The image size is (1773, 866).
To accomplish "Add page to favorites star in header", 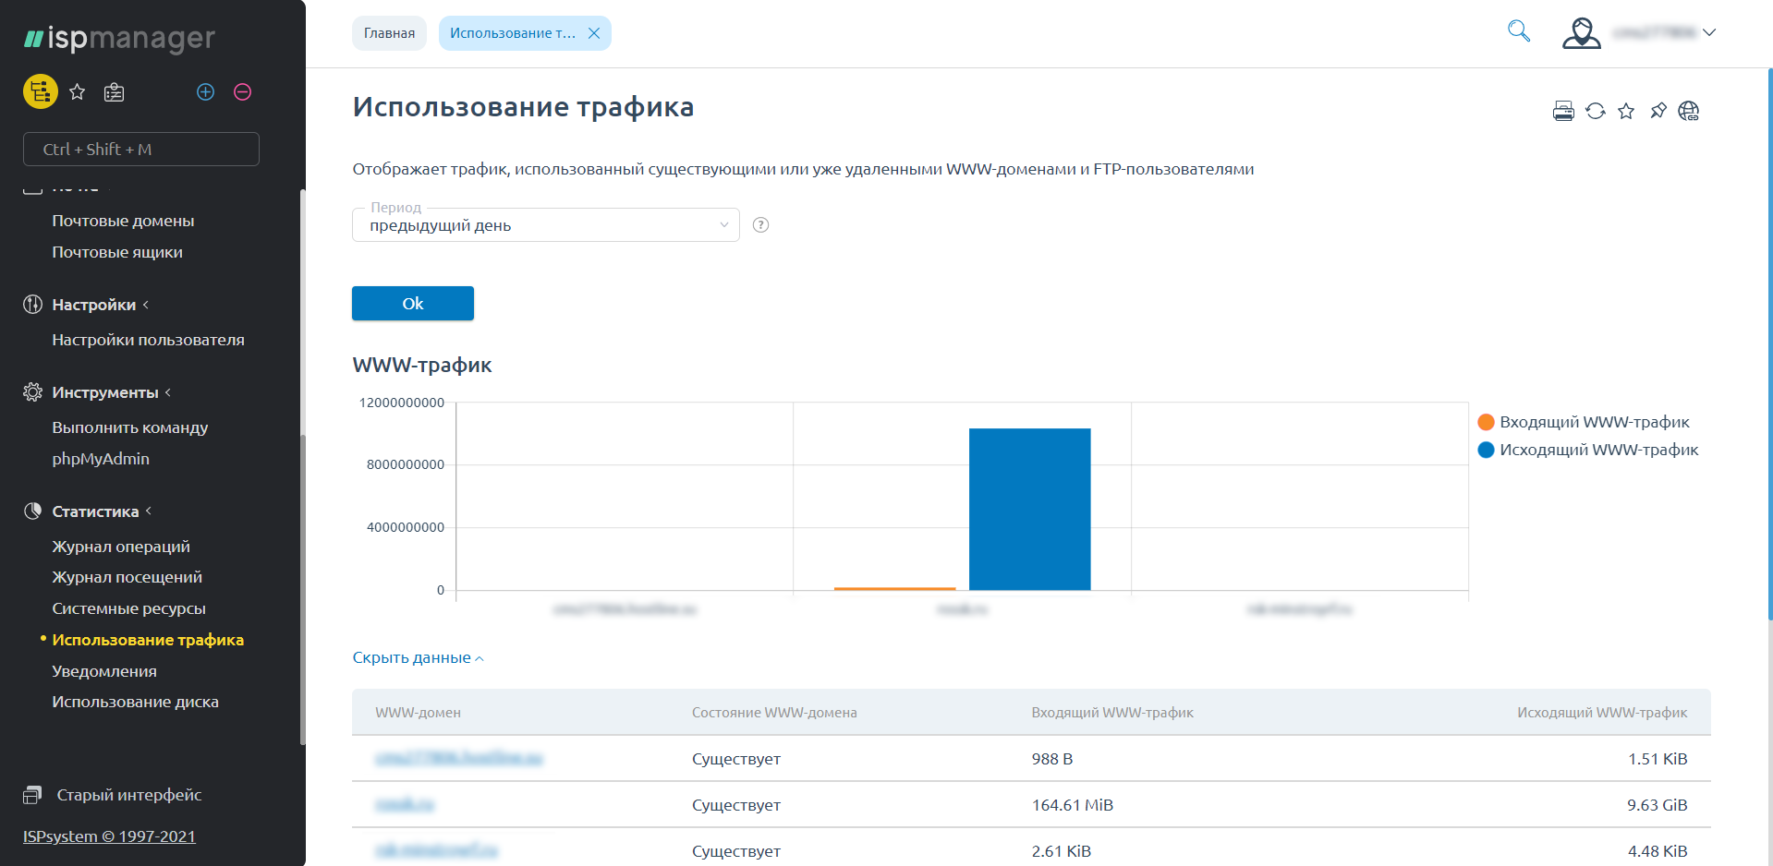I will 1626,112.
